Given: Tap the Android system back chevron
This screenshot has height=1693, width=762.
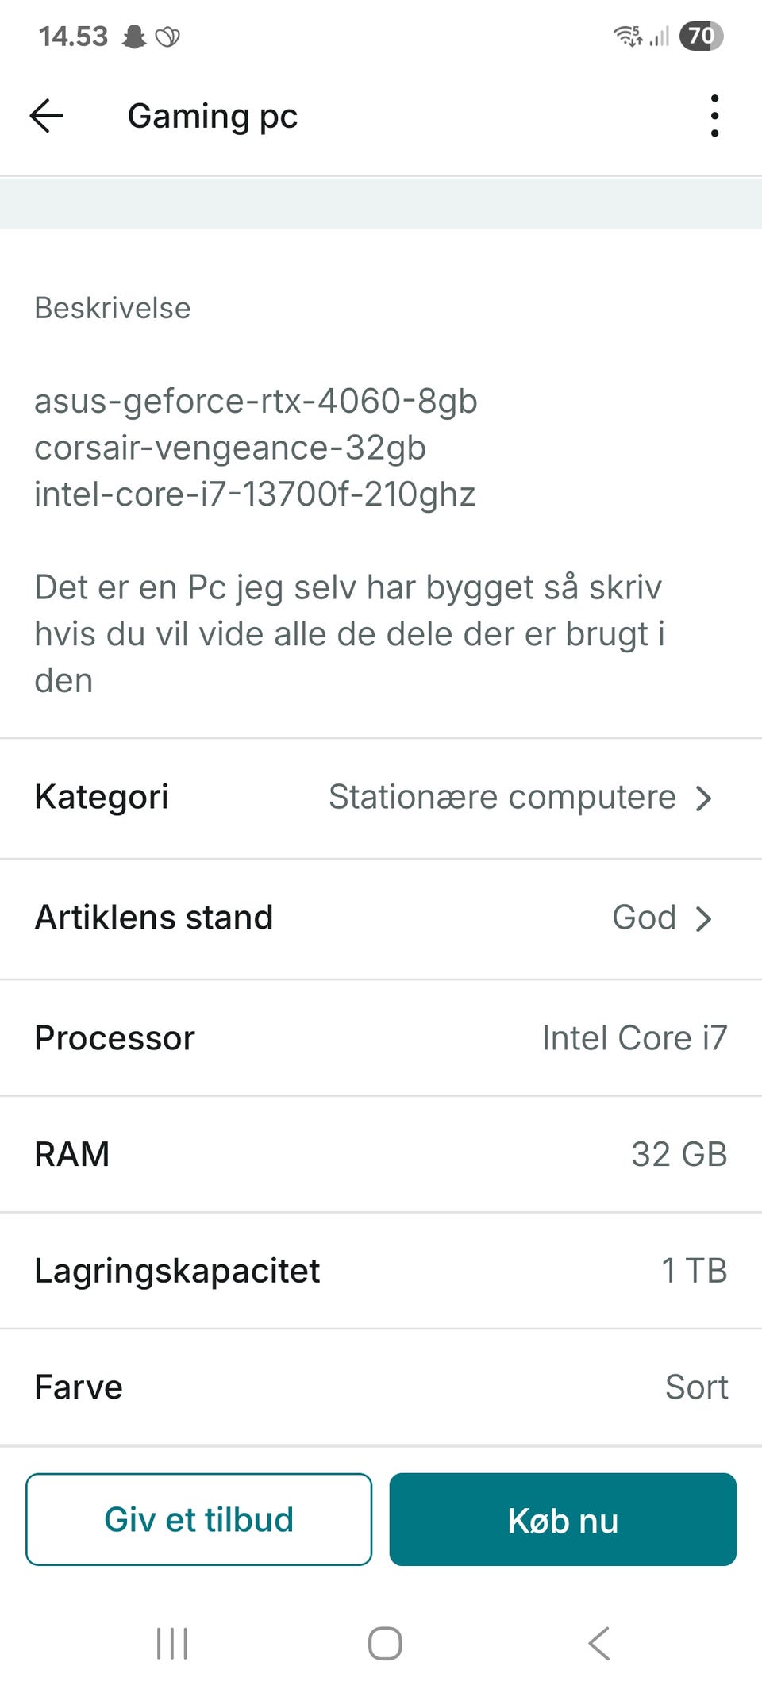Looking at the screenshot, I should (x=599, y=1643).
